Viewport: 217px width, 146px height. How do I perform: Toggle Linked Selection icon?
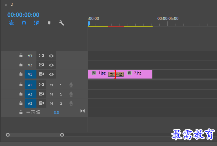(x=36, y=23)
